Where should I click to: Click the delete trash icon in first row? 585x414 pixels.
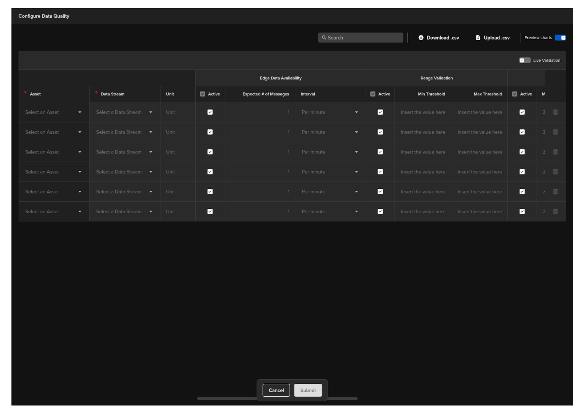click(x=555, y=112)
